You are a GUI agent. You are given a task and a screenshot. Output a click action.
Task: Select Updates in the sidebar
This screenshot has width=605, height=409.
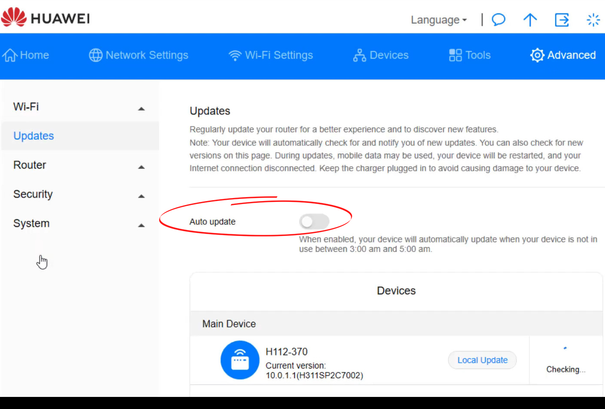click(x=34, y=135)
